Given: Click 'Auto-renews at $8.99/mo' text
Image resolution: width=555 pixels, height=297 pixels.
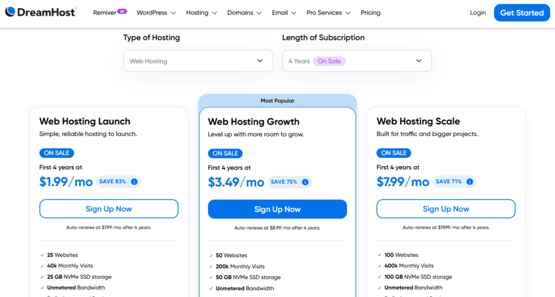Looking at the screenshot, I should 277,228.
